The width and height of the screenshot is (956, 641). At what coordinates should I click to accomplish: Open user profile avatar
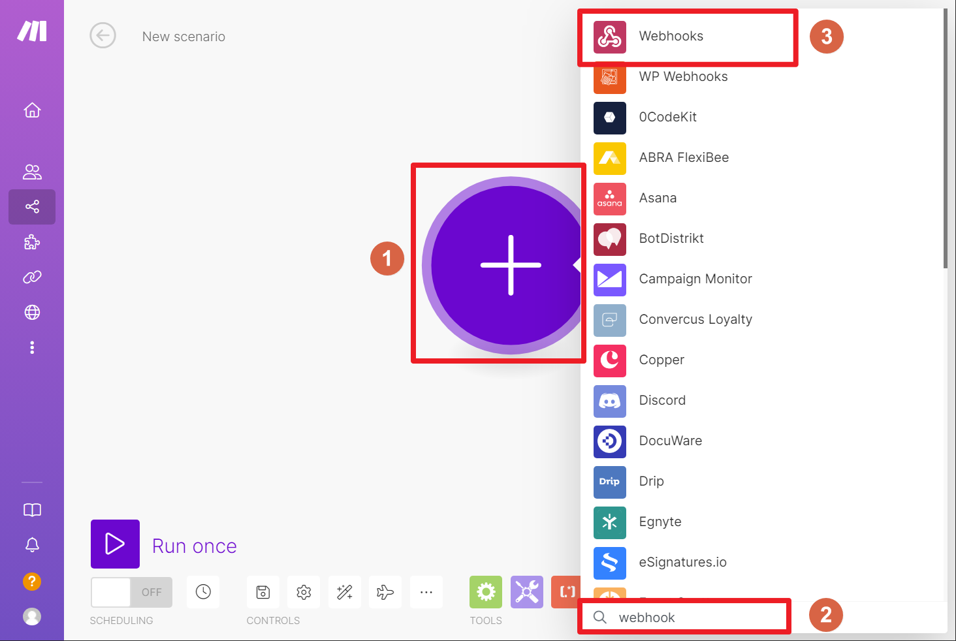(x=32, y=616)
